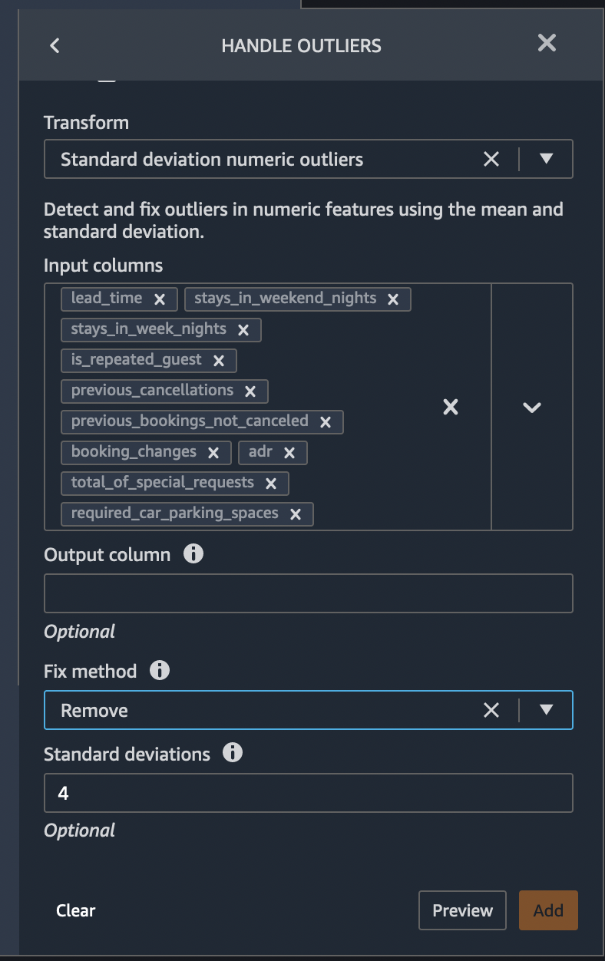Expand the Input columns selection list
The width and height of the screenshot is (605, 961).
(x=532, y=407)
